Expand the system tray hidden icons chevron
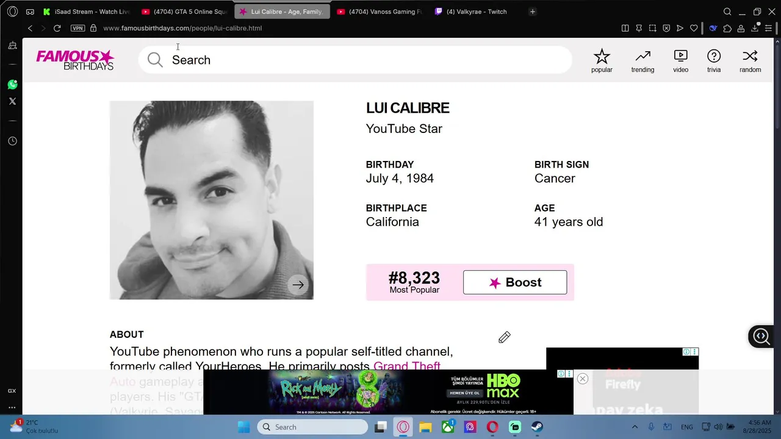Image resolution: width=781 pixels, height=439 pixels. (635, 427)
